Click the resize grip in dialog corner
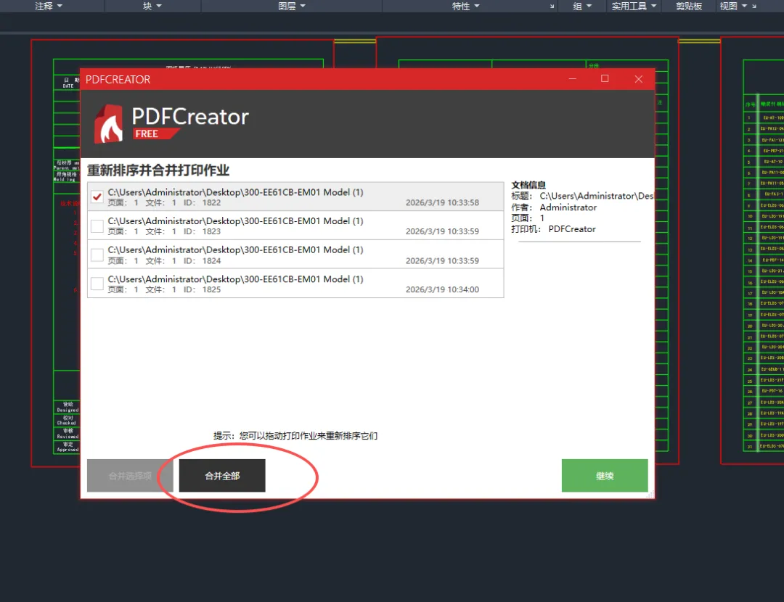 pyautogui.click(x=650, y=495)
